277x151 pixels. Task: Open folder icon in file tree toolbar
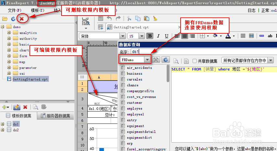[x=5, y=19]
